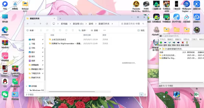Click the Share icon in Explorer toolbar
This screenshot has height=108, width=204.
pos(66,30)
